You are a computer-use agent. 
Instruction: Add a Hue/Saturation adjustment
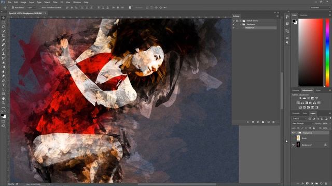(298, 103)
